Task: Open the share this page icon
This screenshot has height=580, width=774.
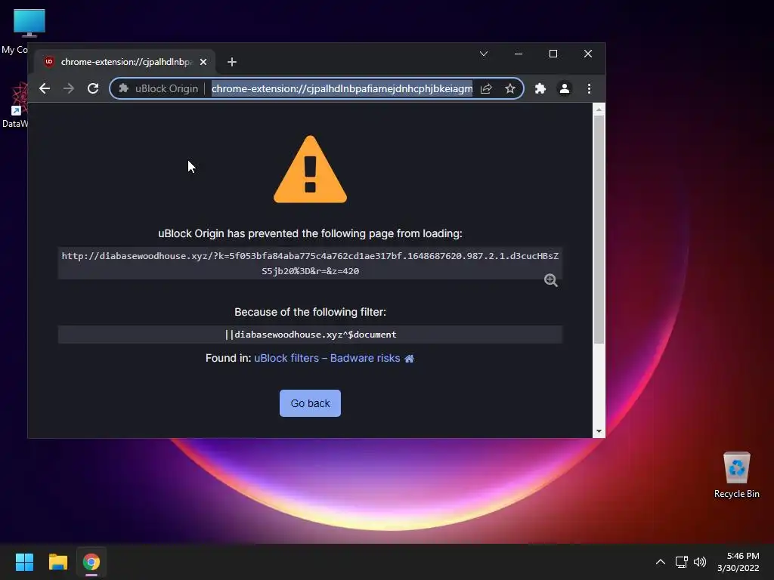Action: [486, 89]
